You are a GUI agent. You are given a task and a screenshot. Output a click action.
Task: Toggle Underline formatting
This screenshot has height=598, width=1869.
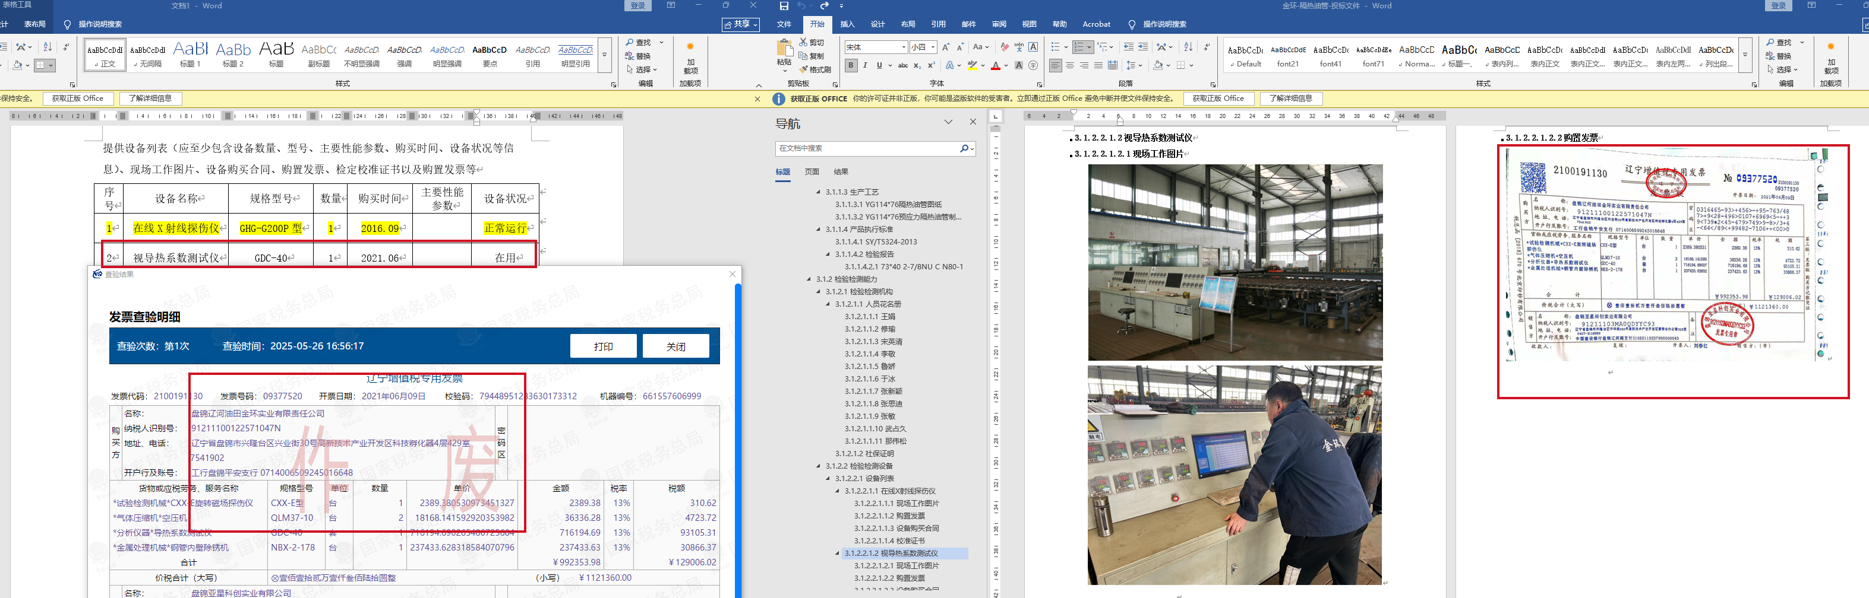879,66
